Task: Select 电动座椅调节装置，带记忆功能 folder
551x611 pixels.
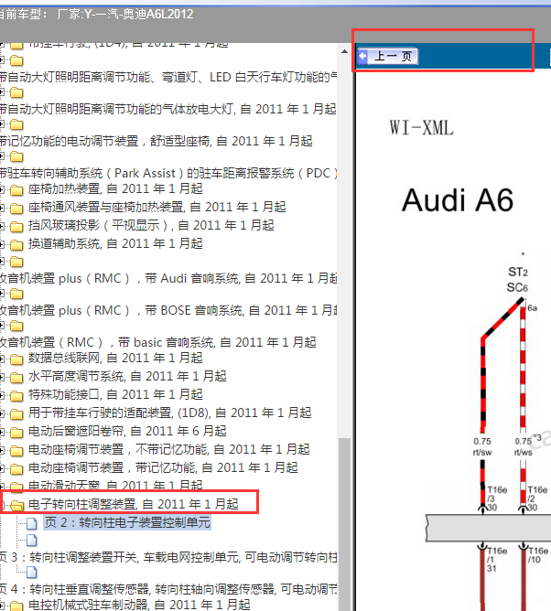Action: coord(163,468)
